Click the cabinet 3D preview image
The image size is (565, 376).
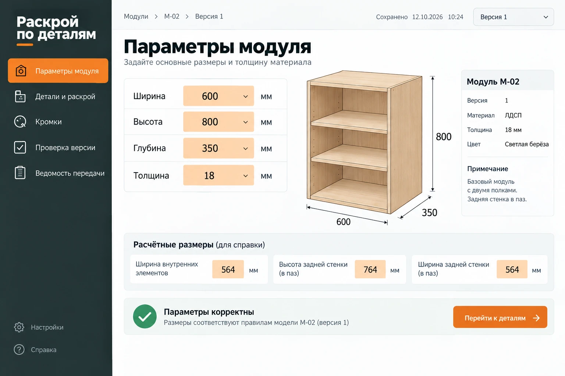click(x=365, y=142)
